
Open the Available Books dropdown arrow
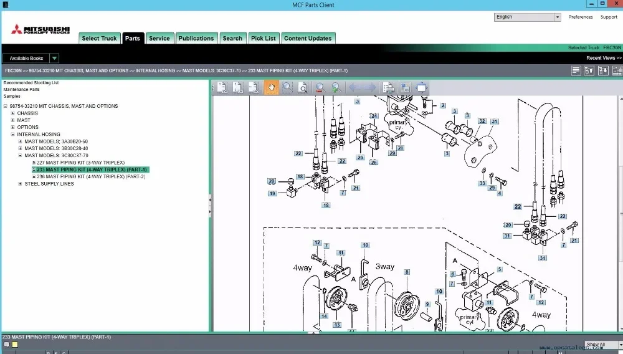pyautogui.click(x=54, y=58)
